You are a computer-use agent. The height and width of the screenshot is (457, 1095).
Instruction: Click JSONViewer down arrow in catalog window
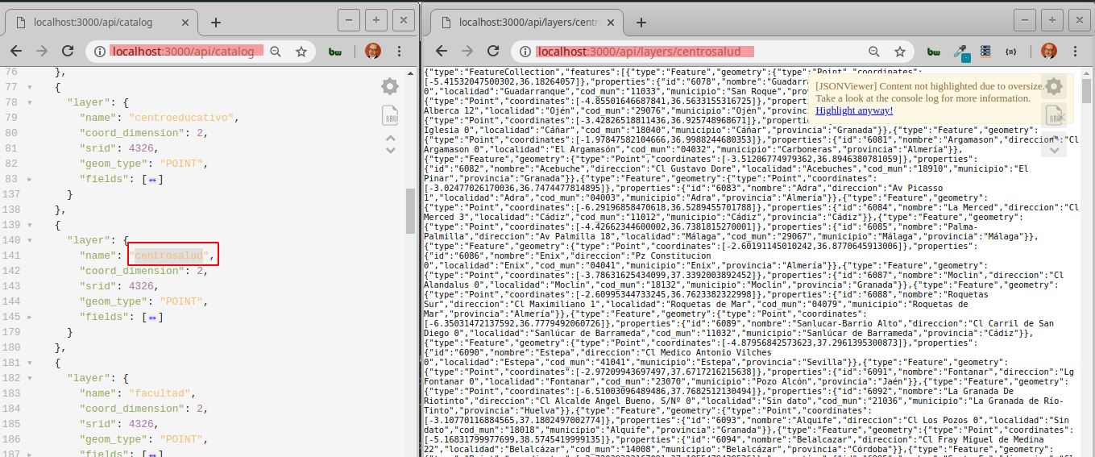390,149
